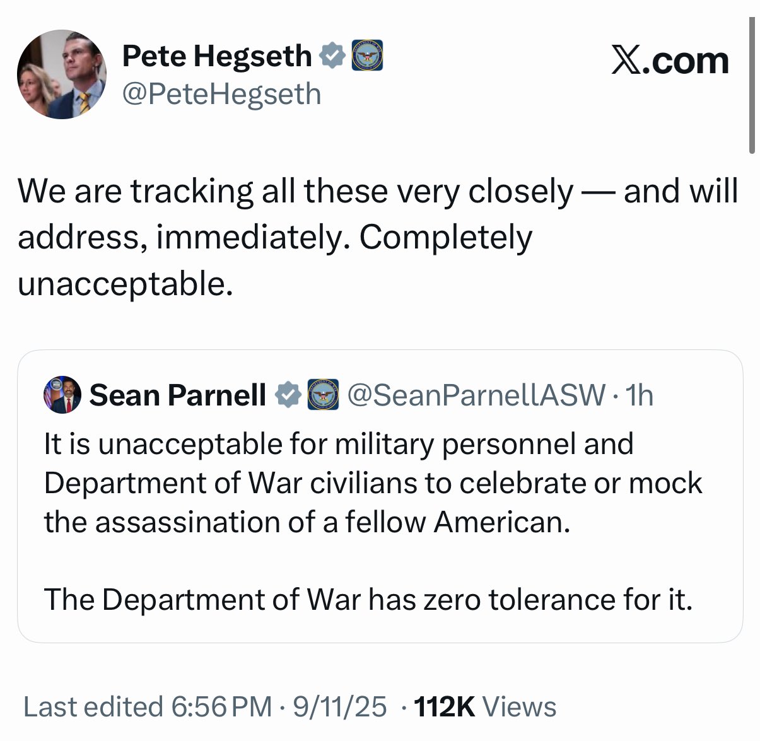
Task: Click Sean Parnell's small profile avatar
Action: click(x=62, y=395)
